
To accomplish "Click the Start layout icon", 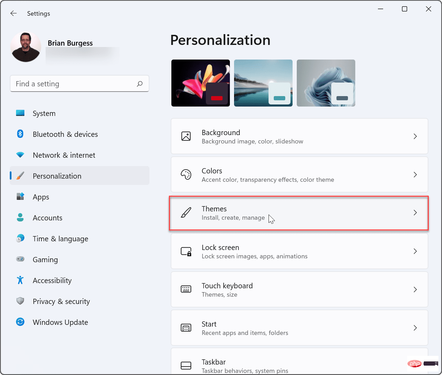I will coord(186,328).
